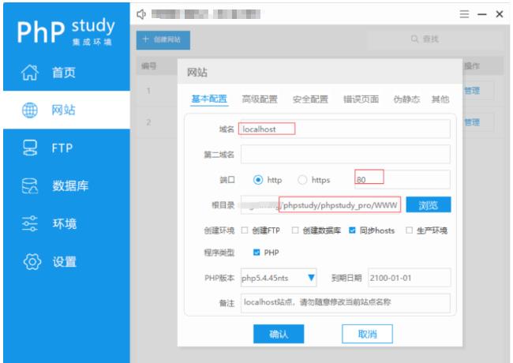Image resolution: width=513 pixels, height=363 pixels.
Task: Click the house icon beside 首页
Action: (x=30, y=73)
